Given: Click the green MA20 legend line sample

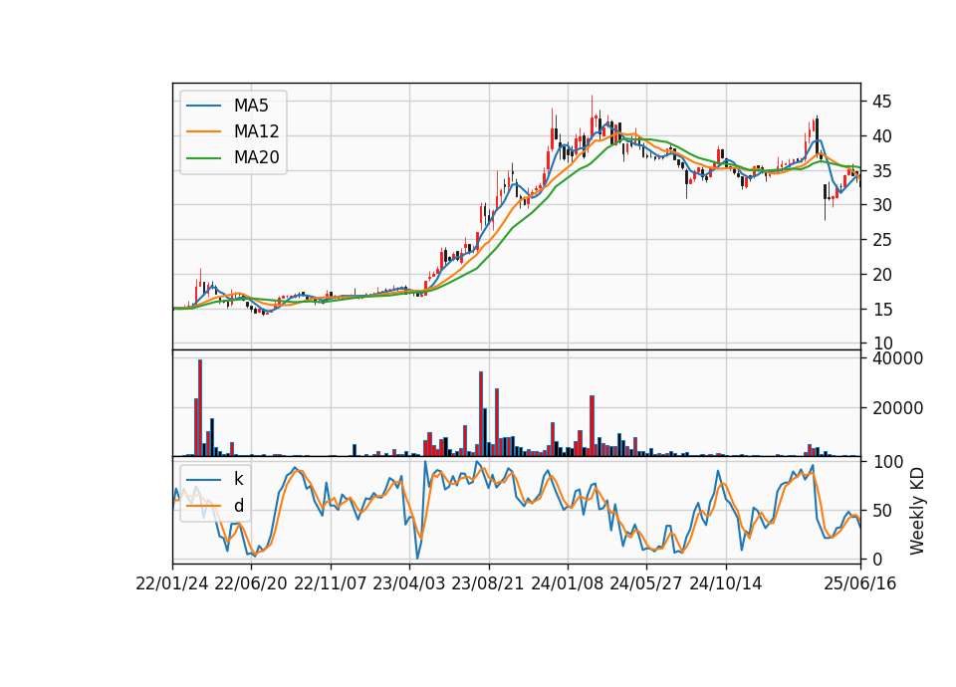Looking at the screenshot, I should (x=203, y=158).
